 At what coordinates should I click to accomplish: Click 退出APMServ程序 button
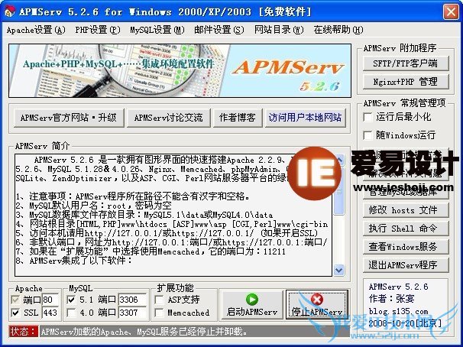click(x=406, y=265)
